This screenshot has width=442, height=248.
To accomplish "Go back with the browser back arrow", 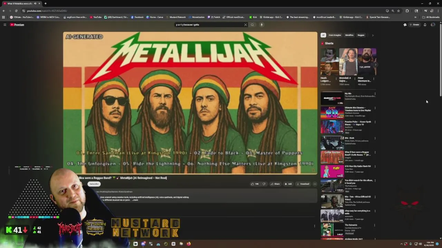I will coord(4,11).
